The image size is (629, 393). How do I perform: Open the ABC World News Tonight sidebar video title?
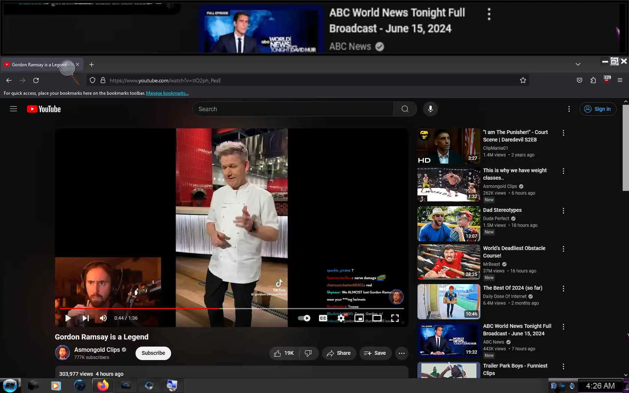517,330
